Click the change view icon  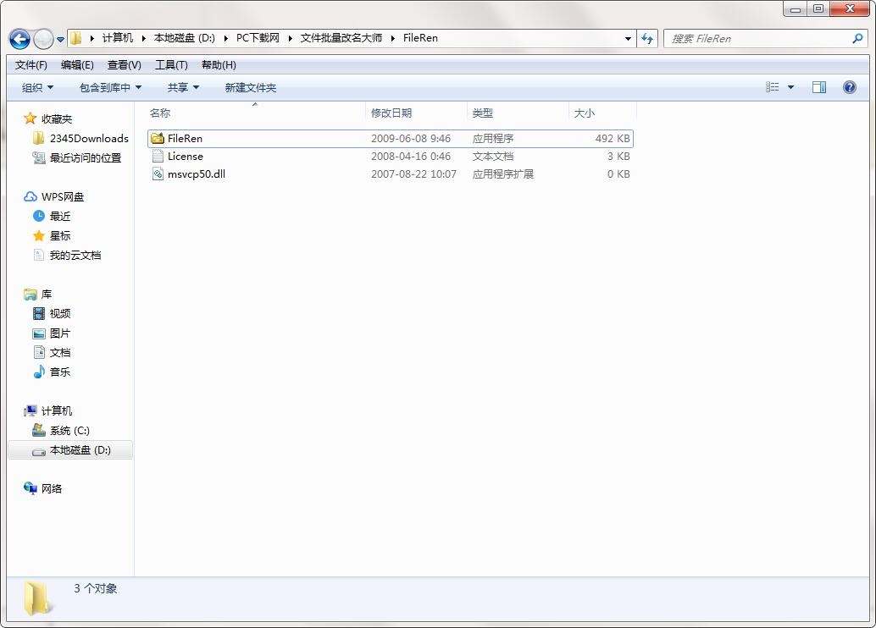pos(773,87)
